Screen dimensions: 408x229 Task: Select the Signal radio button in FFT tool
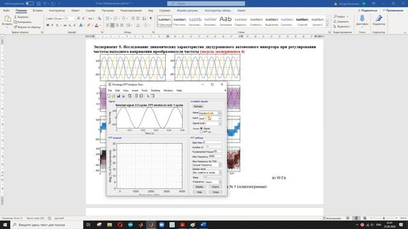(201, 128)
